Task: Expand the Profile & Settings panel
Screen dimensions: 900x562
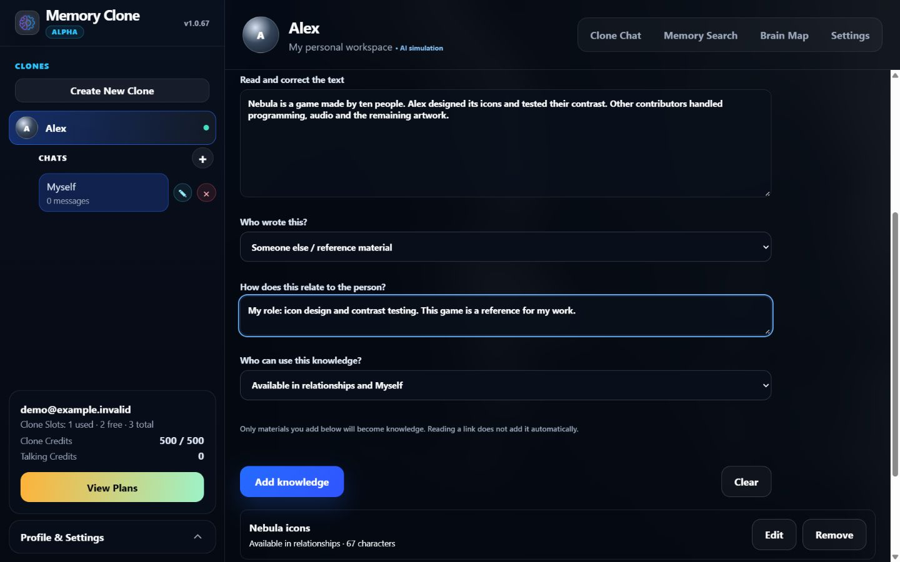Action: pos(112,537)
